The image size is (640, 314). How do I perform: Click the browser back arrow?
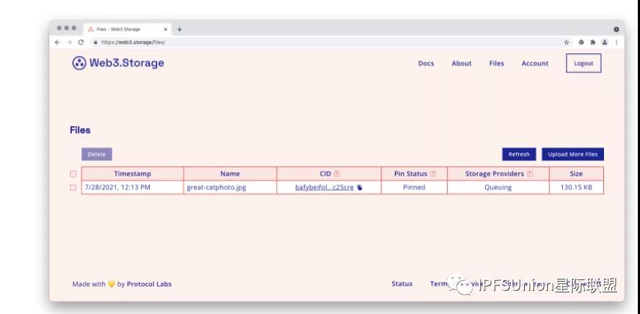coord(58,42)
